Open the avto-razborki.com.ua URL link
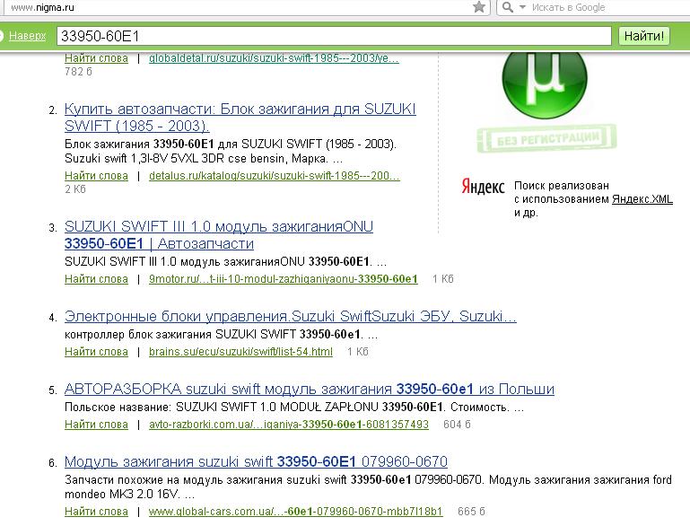The width and height of the screenshot is (690, 526). pos(289,425)
